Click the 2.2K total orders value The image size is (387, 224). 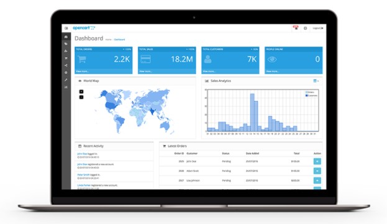[122, 59]
